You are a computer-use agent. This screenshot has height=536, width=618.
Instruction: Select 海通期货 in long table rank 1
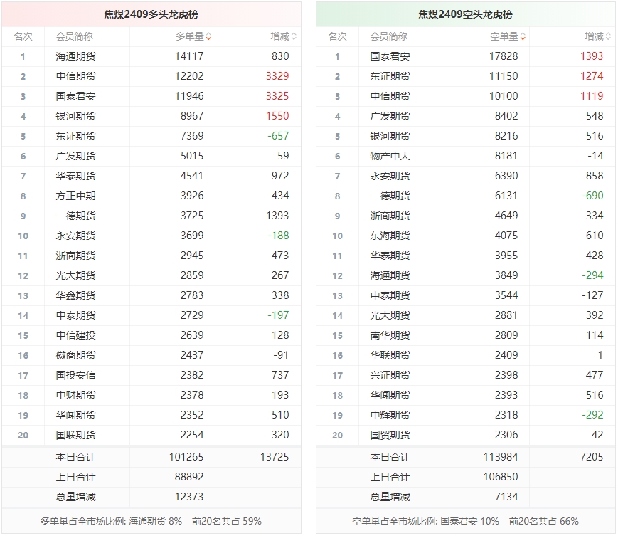(x=75, y=56)
